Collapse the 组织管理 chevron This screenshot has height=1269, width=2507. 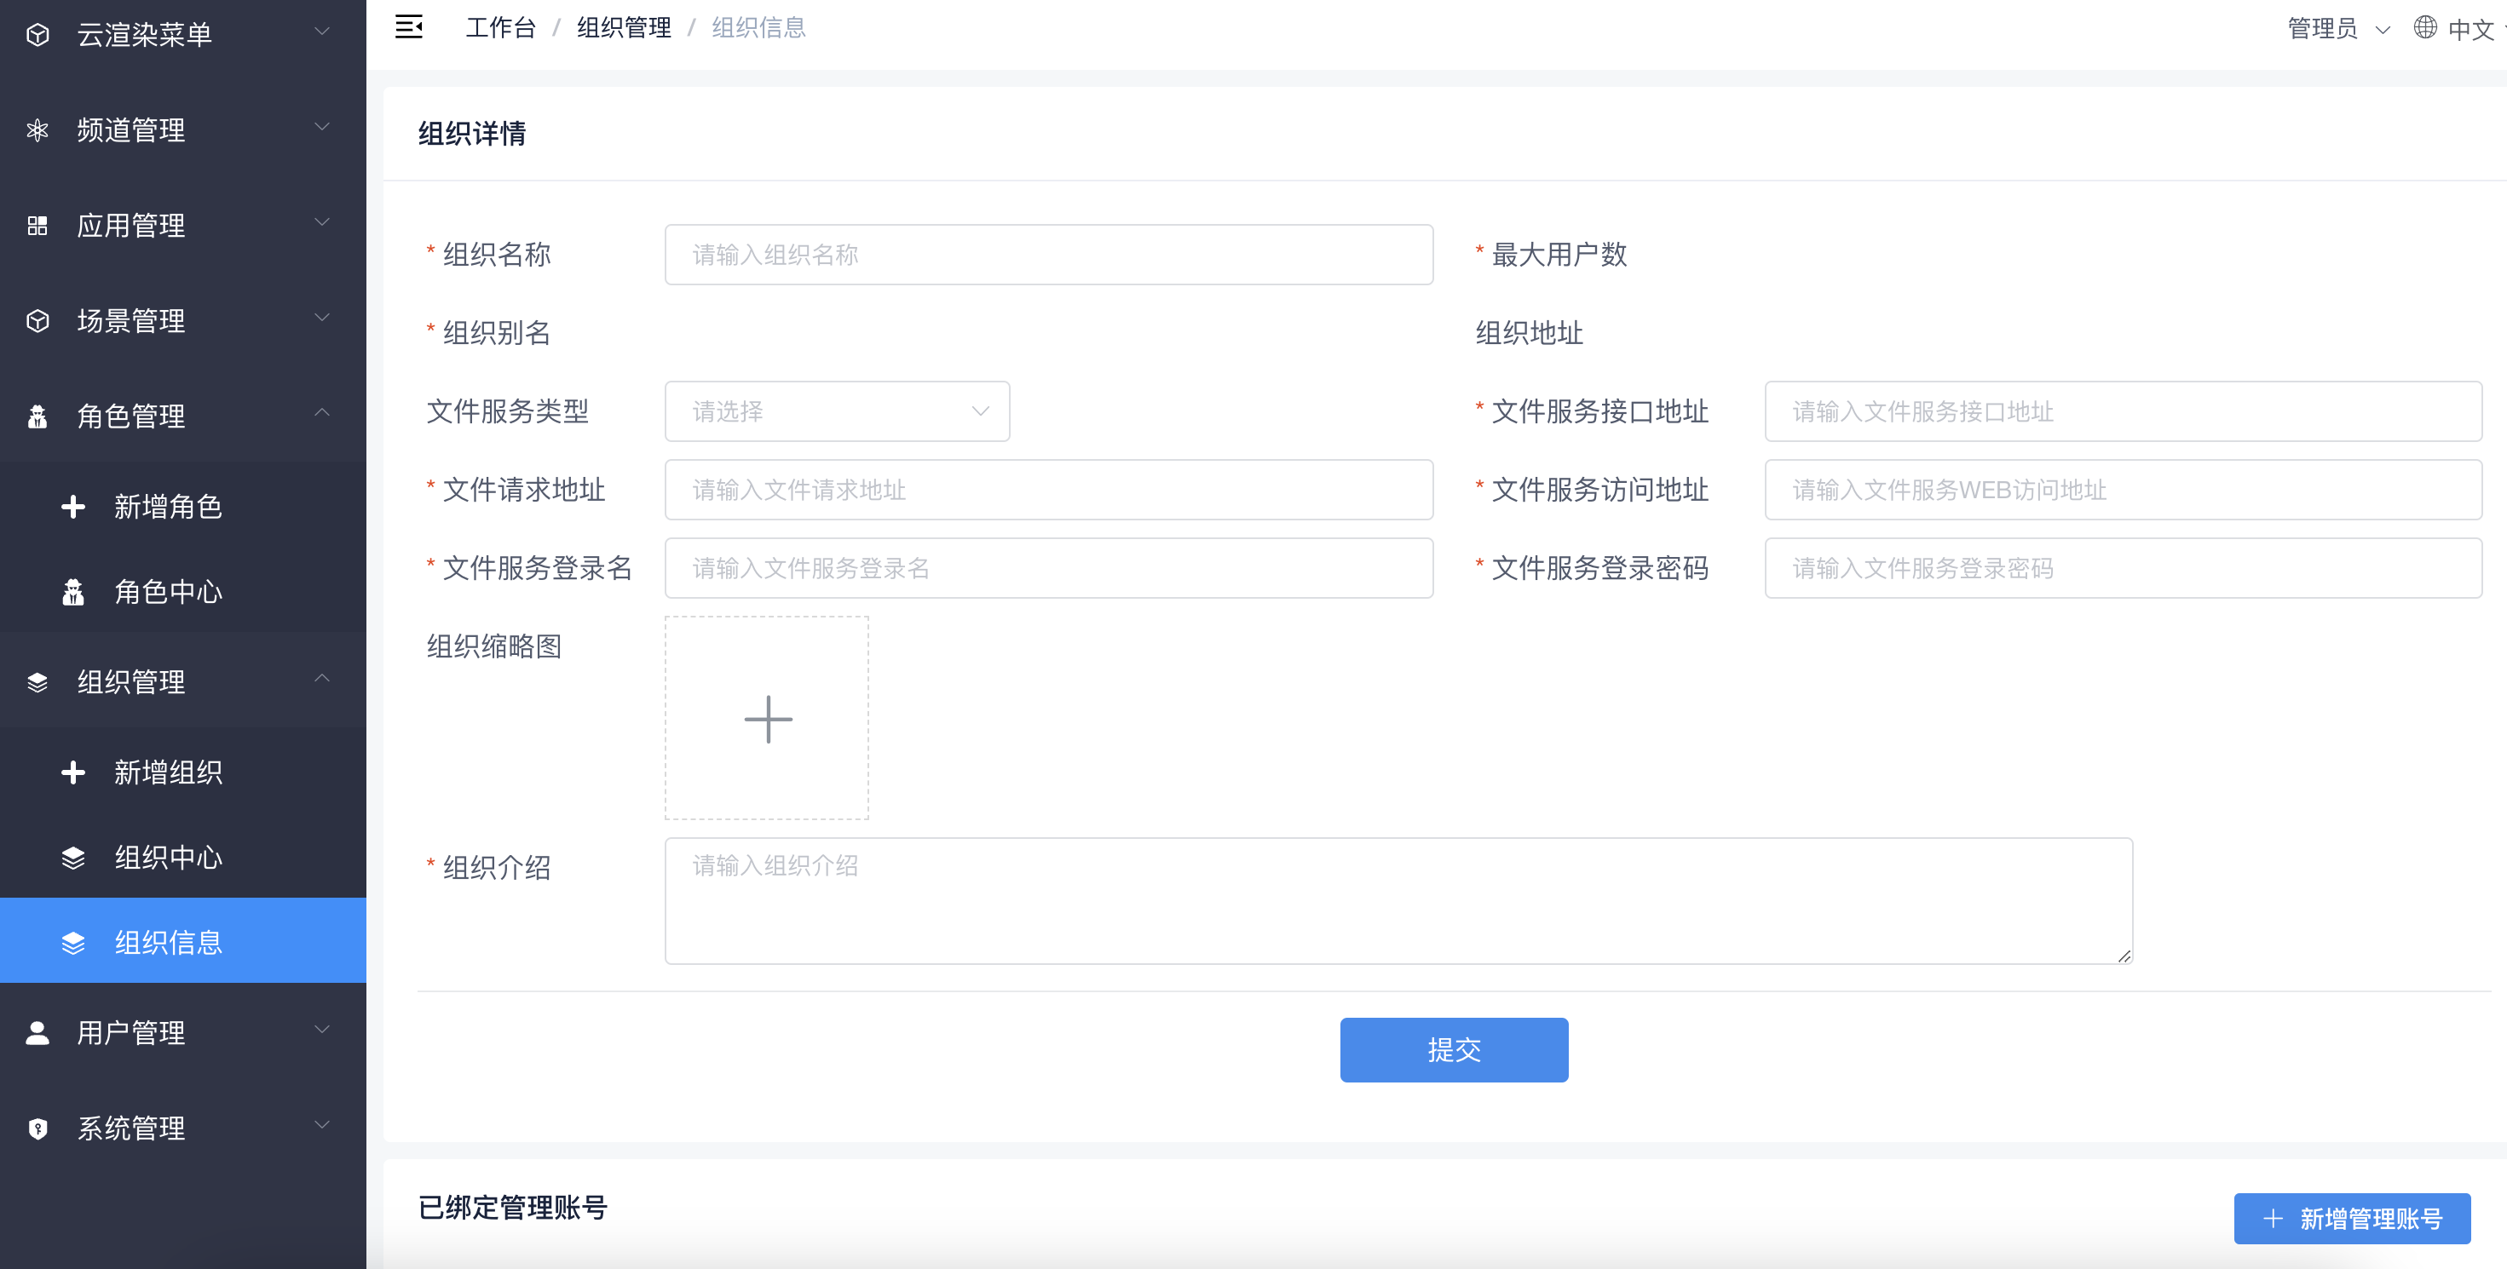[322, 679]
